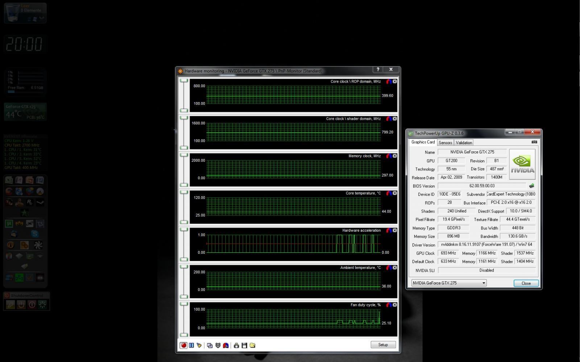Open the yellow folder icon in monitoring toolbar
Viewport: 580px width, 362px height.
coord(252,345)
